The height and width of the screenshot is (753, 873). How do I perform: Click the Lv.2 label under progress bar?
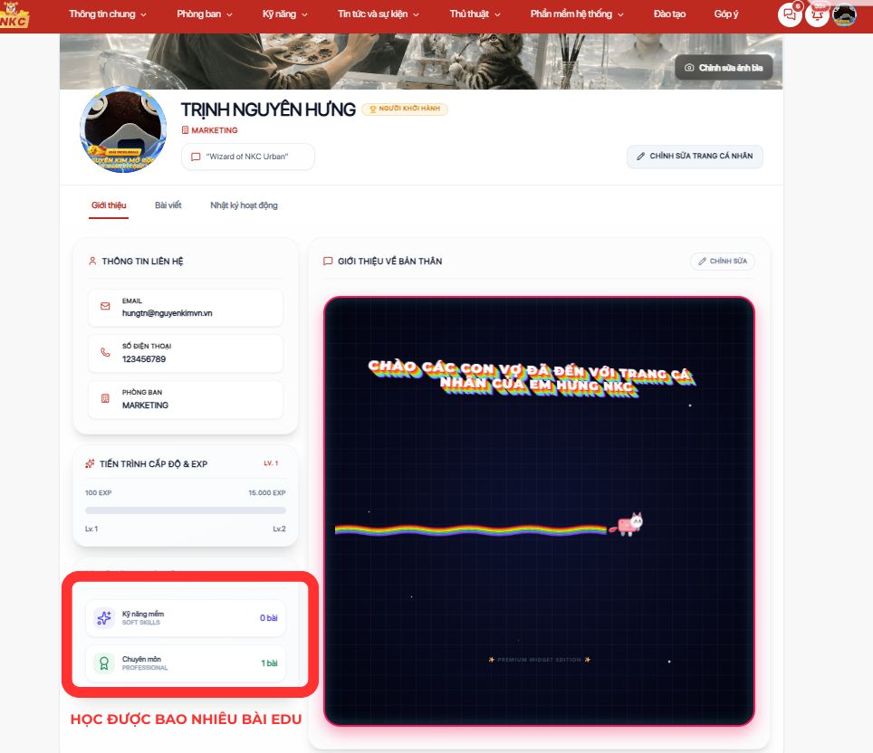point(279,529)
